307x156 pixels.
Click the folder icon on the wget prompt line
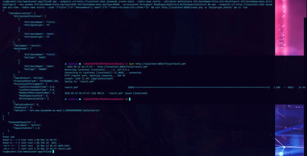80,64
